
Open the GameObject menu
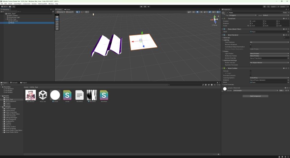17,4
